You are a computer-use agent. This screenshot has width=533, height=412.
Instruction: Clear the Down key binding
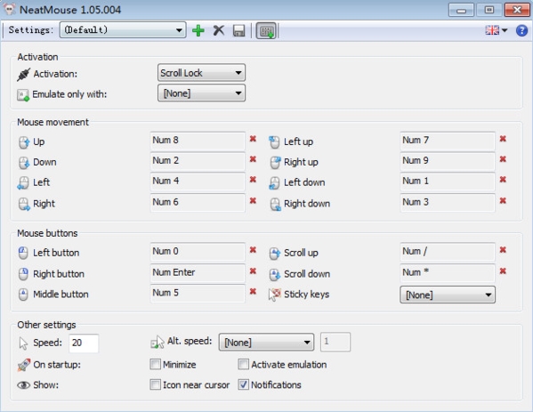(253, 159)
